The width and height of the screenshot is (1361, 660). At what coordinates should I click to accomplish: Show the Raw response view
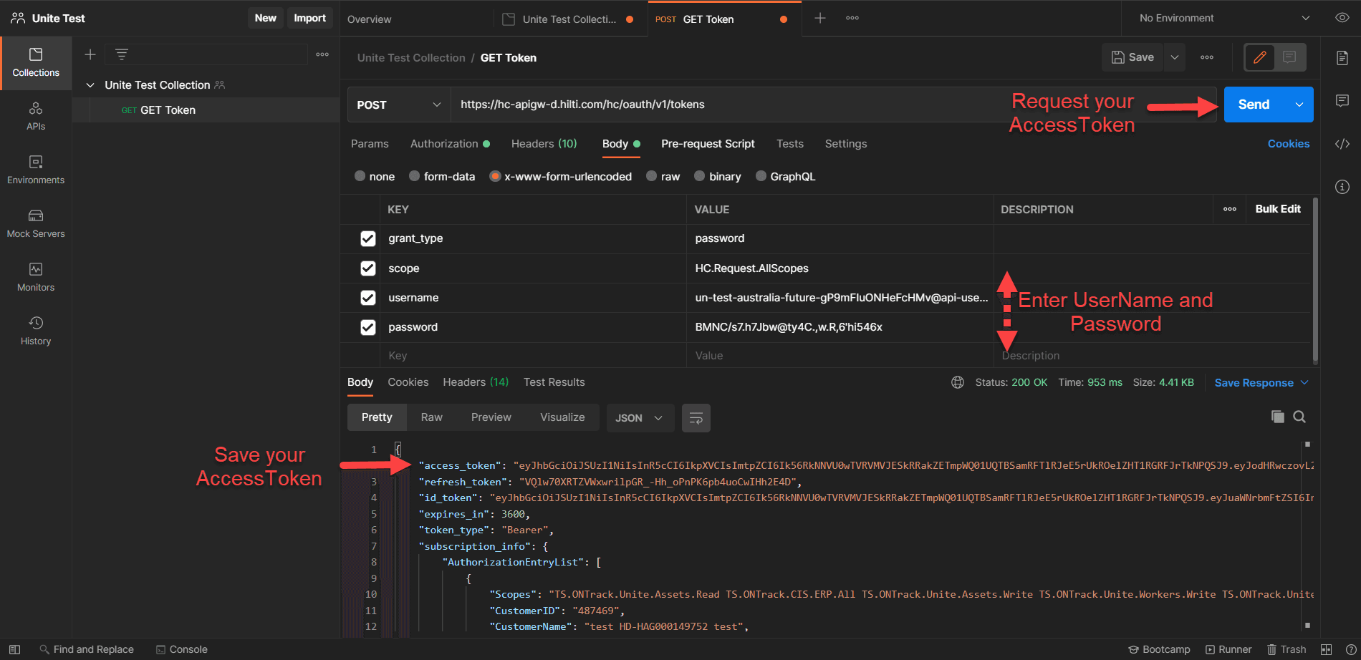tap(431, 417)
